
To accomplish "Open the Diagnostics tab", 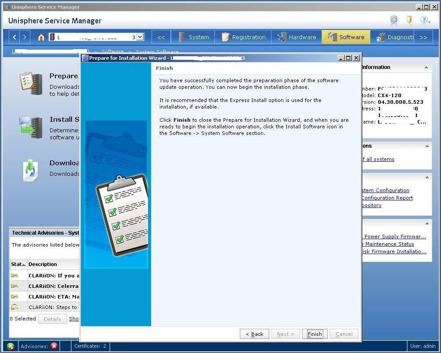I will (393, 37).
